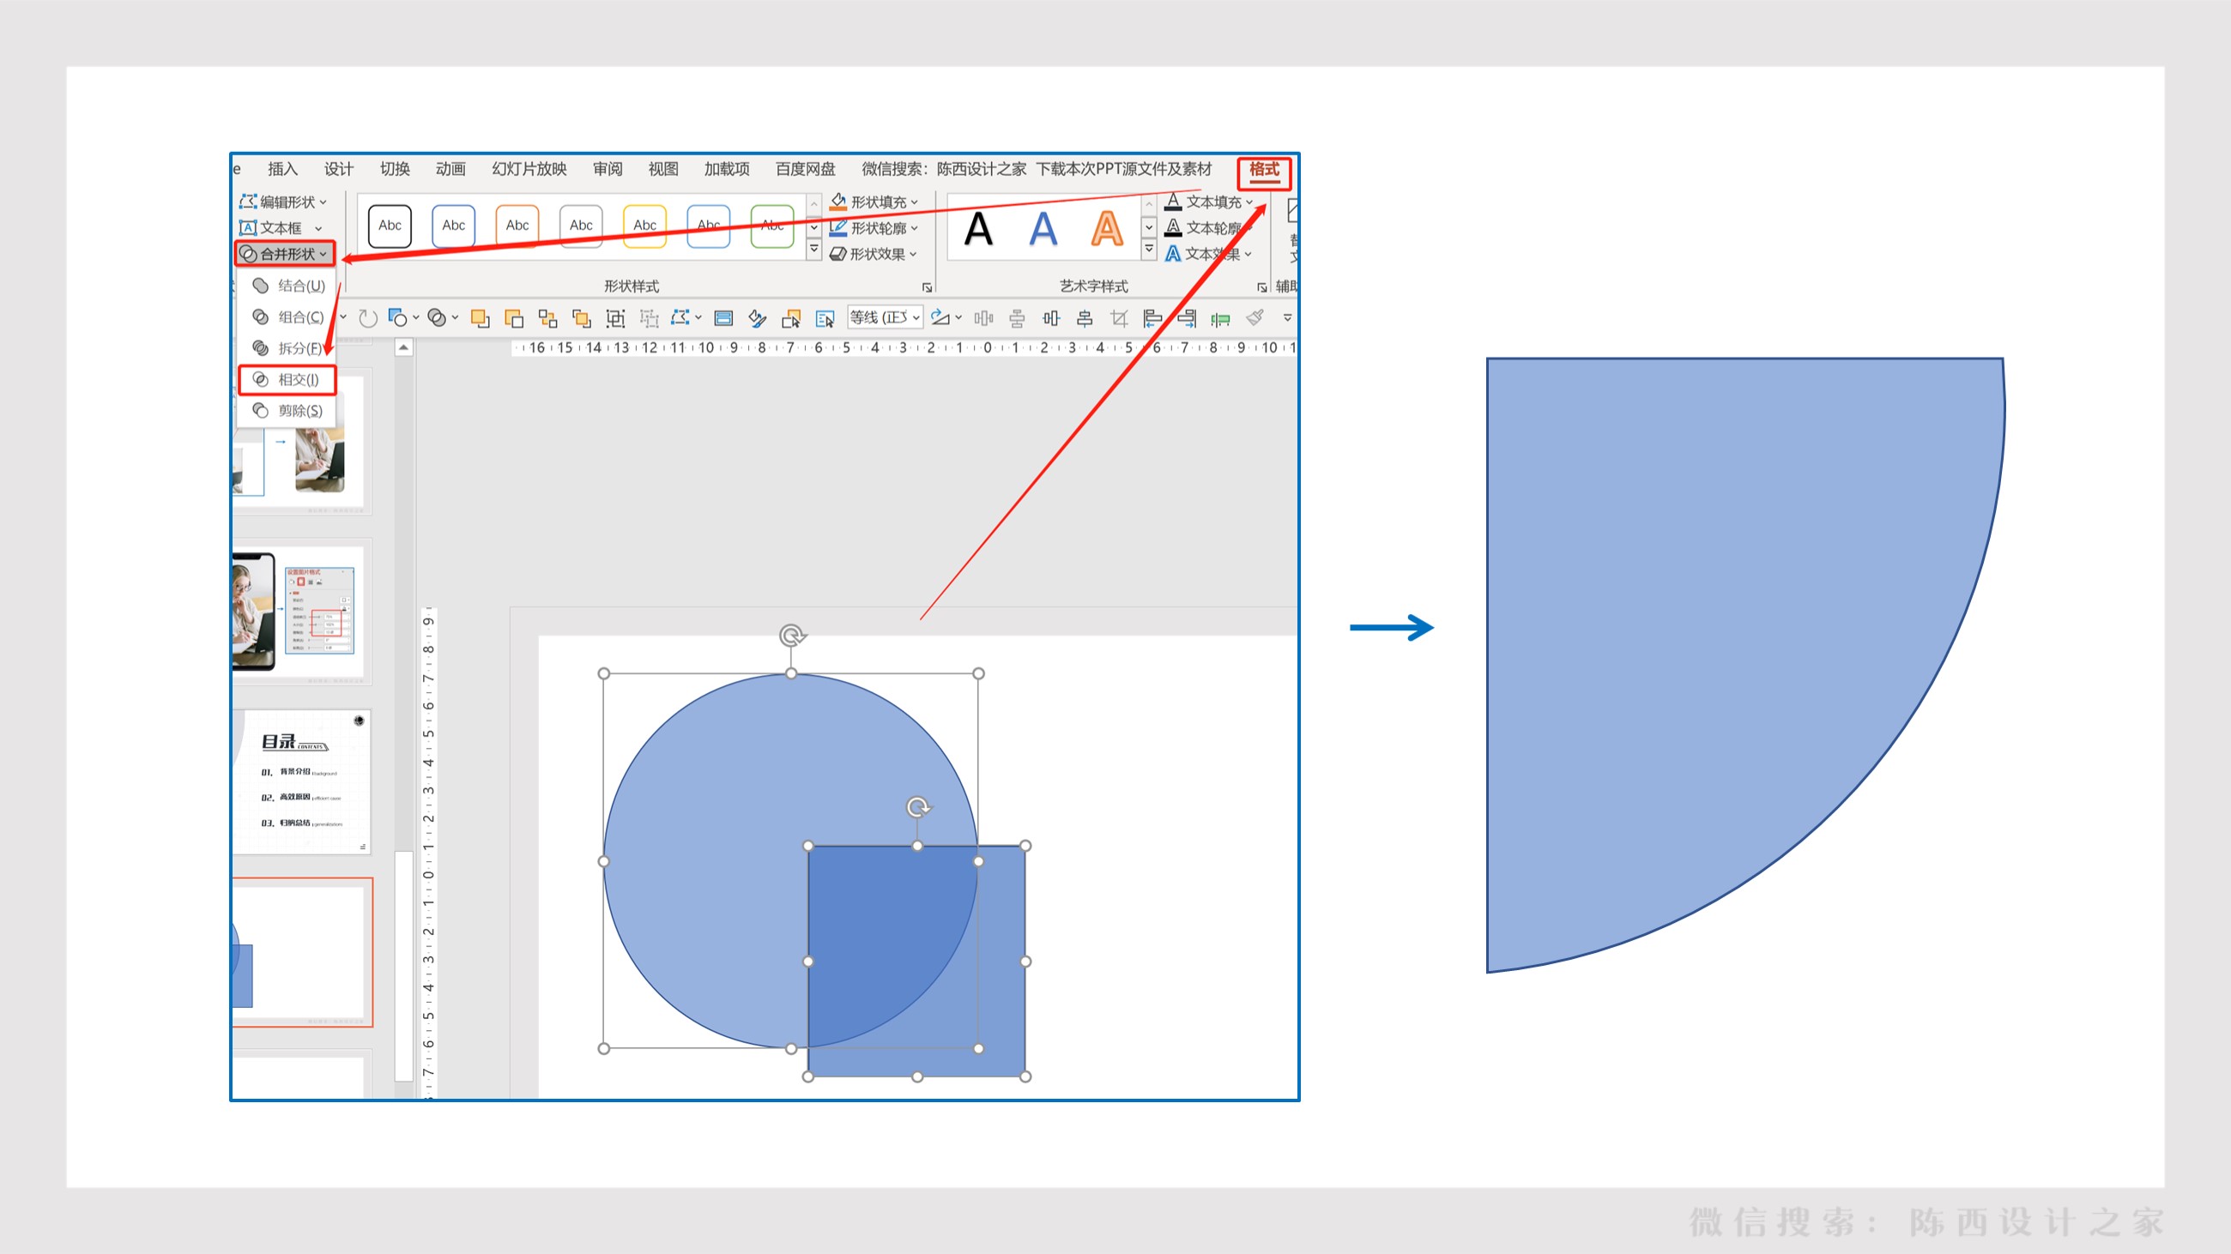This screenshot has height=1254, width=2231.
Task: Select the 目录 contents slide thumbnail
Action: [x=301, y=781]
